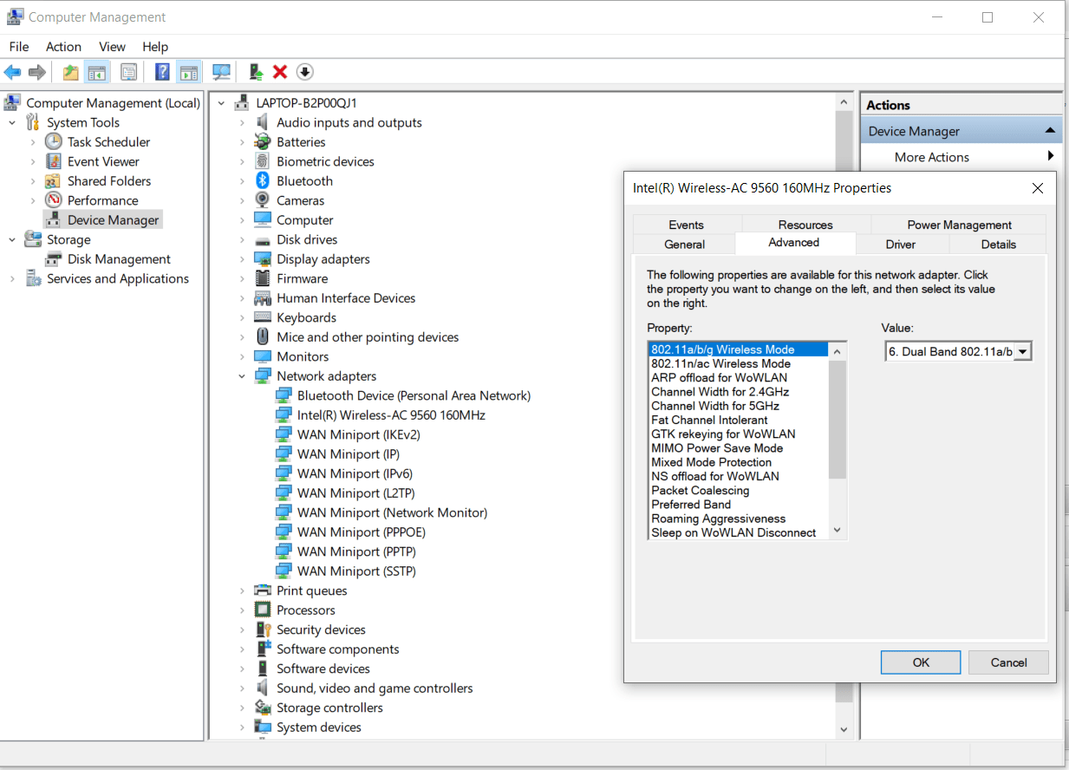Select WAN Miniport (PPPOE) adapter
Viewport: 1069px width, 770px height.
click(x=362, y=532)
